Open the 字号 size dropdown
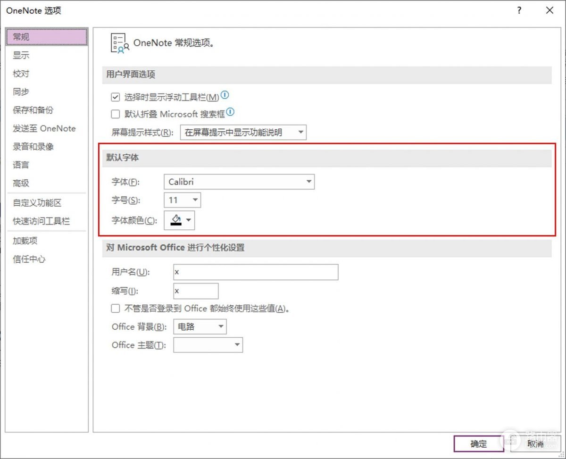The width and height of the screenshot is (566, 459). pos(182,200)
